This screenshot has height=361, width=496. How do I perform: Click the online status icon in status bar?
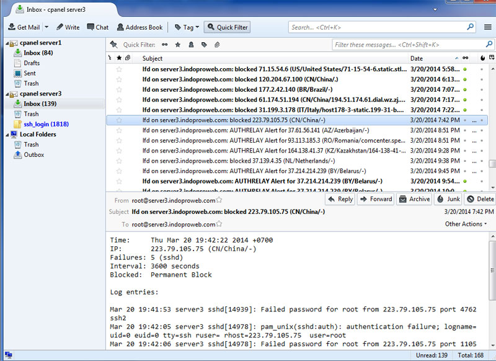tap(9, 355)
